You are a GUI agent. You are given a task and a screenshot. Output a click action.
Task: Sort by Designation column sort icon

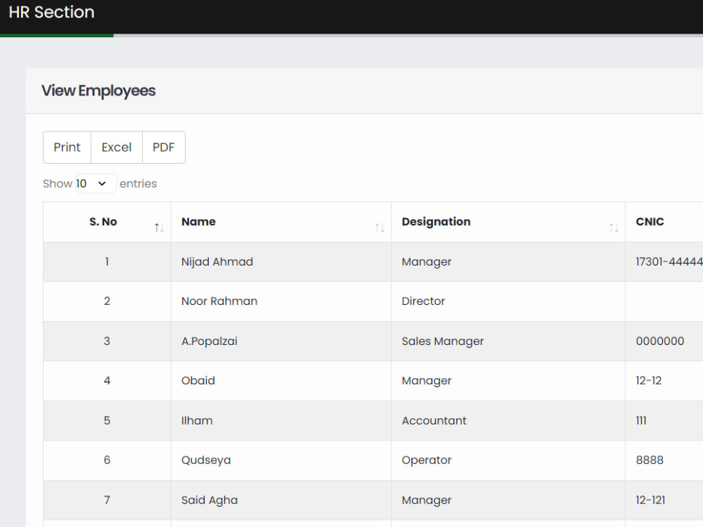(x=614, y=228)
